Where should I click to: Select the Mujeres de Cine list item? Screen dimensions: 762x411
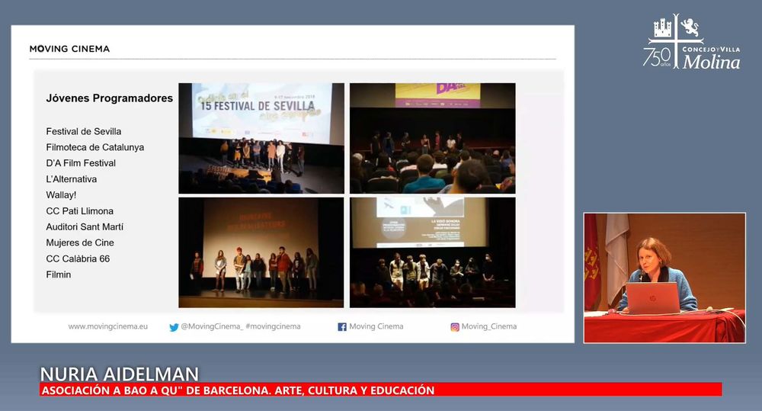point(80,242)
